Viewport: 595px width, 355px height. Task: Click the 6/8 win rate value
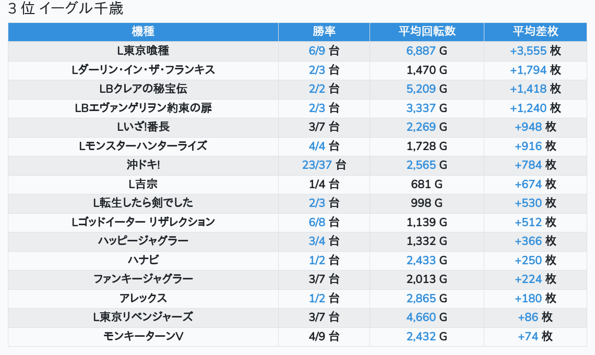[x=317, y=222]
